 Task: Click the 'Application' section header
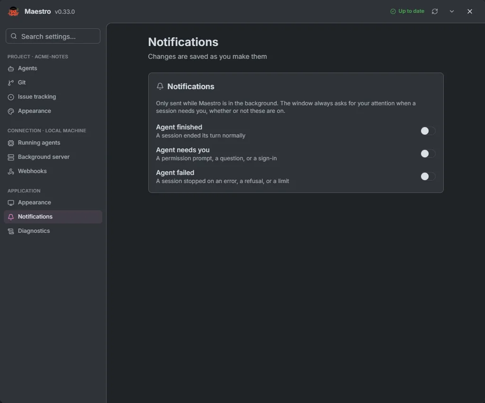(24, 191)
